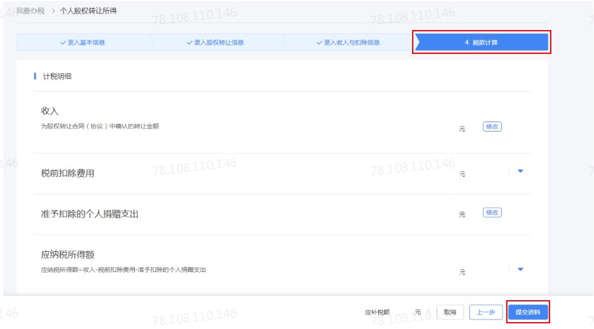Click checkmark icon beside 录入基本信息
This screenshot has height=329, width=594.
point(63,43)
